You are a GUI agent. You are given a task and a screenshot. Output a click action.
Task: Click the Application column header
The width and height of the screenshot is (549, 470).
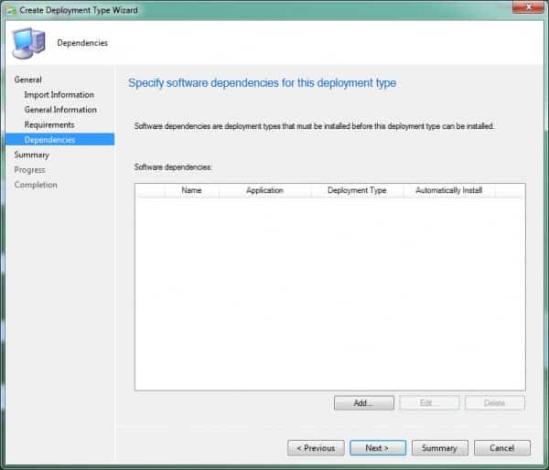264,190
